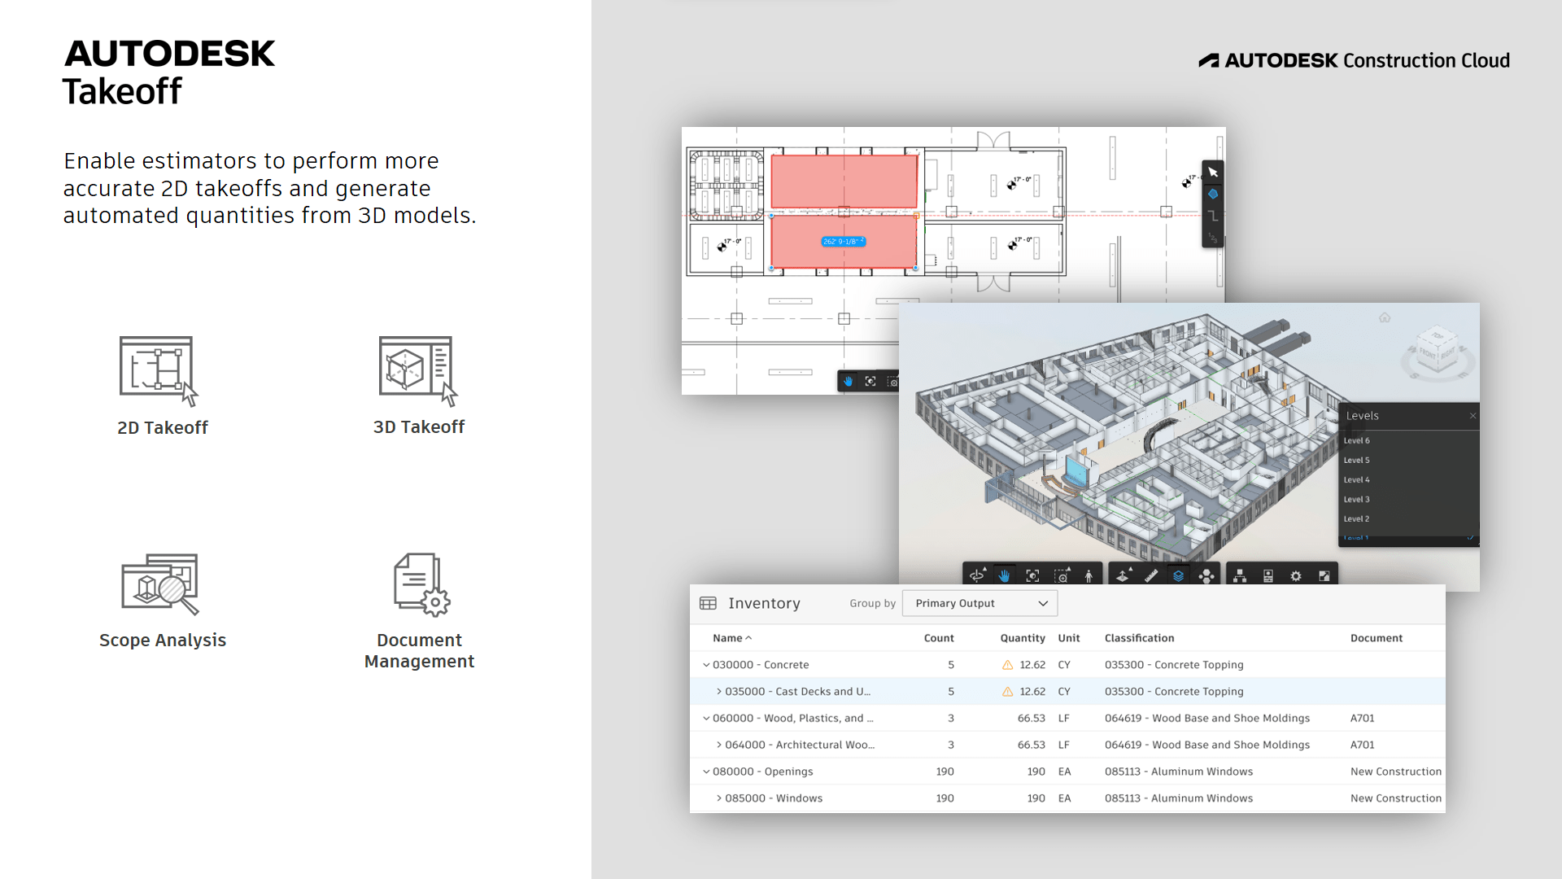Select the orbit tool in 3D viewer toolbar

[977, 575]
